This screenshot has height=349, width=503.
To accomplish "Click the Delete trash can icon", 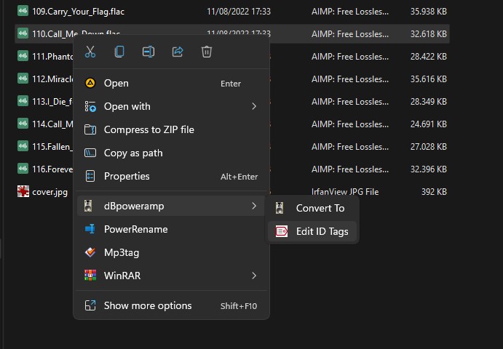I will tap(207, 52).
